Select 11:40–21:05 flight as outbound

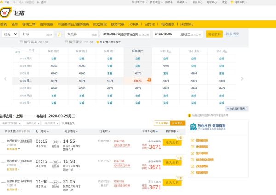tap(172, 183)
